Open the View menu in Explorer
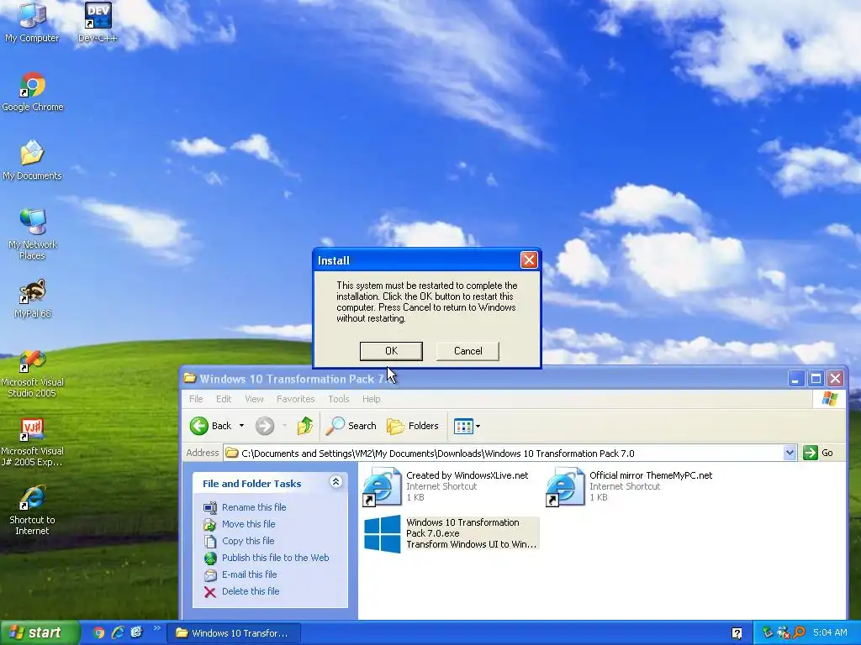Viewport: 861px width, 645px height. [254, 399]
